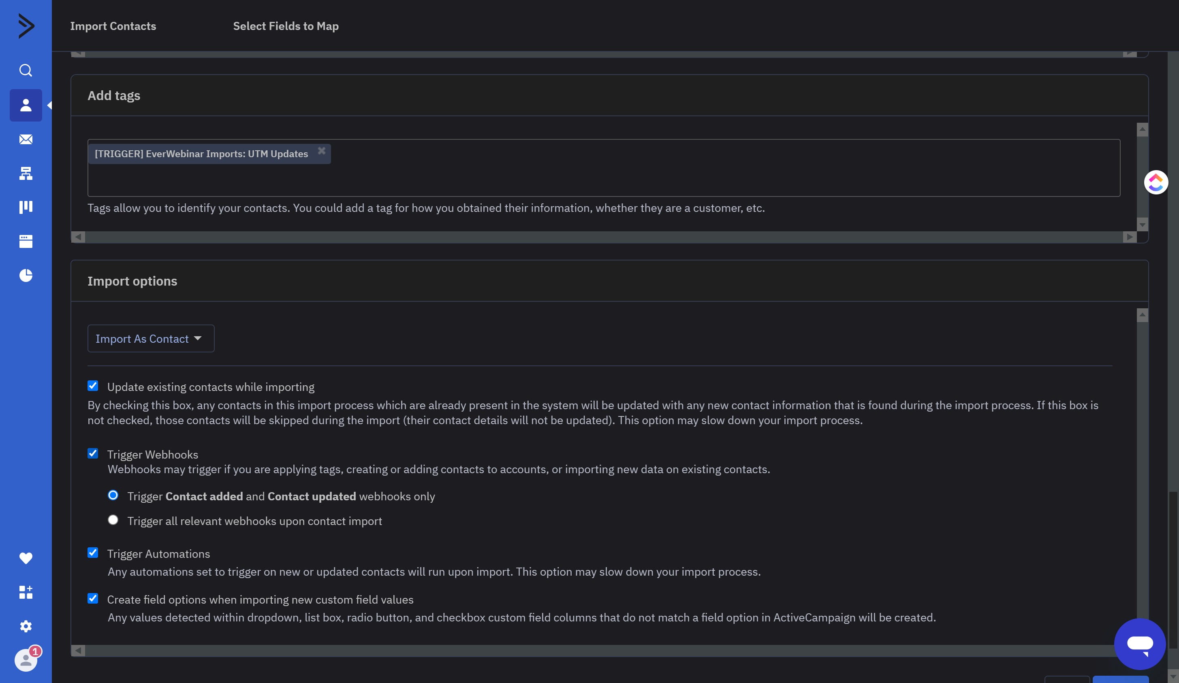Select Trigger all relevant webhooks upon contact import
The width and height of the screenshot is (1179, 683).
click(113, 520)
